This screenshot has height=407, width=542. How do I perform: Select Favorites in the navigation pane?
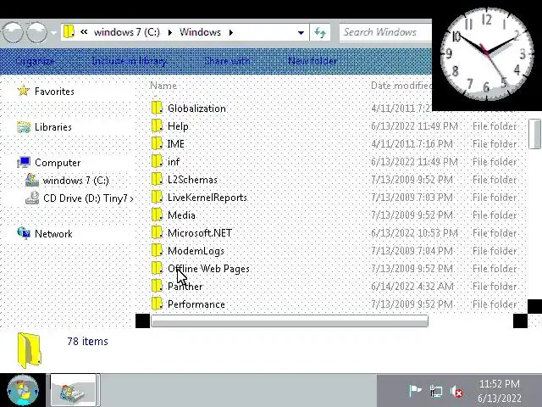[x=54, y=92]
